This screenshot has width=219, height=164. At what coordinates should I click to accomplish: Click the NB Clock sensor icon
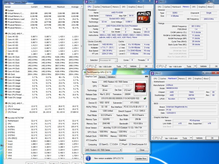[x=6, y=74]
